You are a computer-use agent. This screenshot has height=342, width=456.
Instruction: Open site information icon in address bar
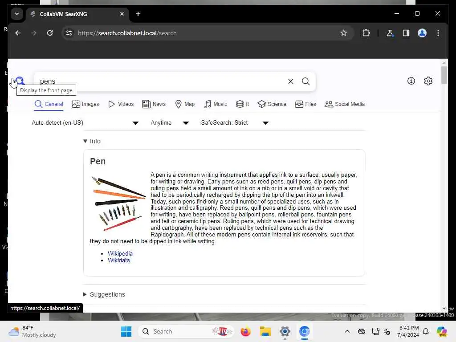pos(69,33)
